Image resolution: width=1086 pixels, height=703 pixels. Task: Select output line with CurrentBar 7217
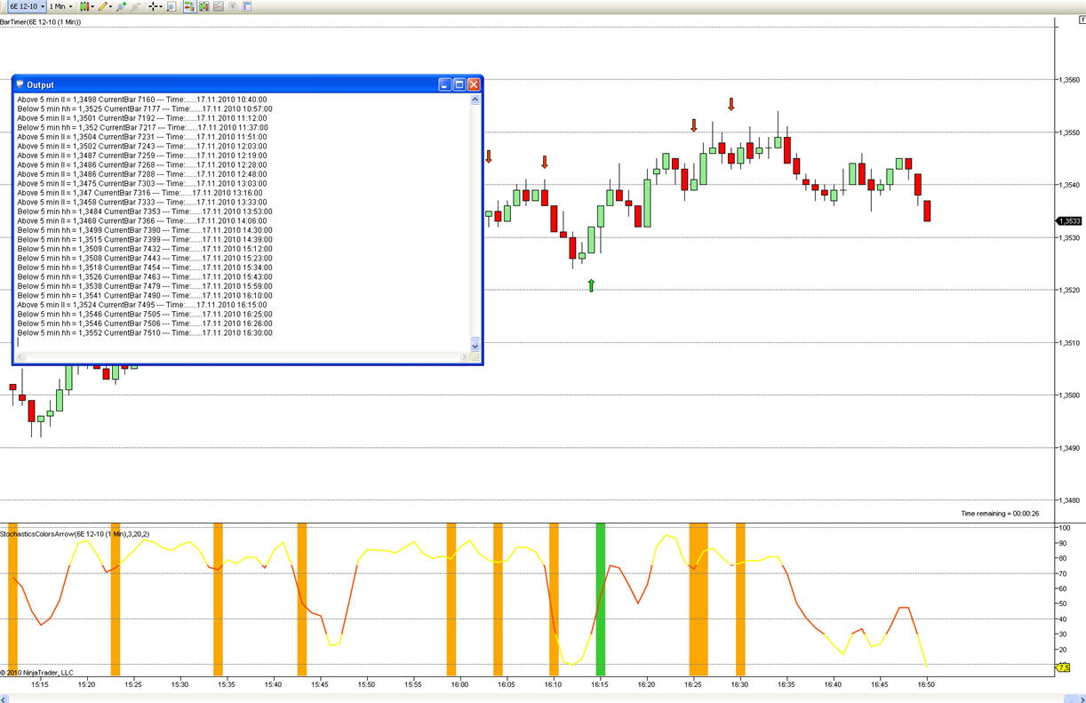(x=143, y=127)
